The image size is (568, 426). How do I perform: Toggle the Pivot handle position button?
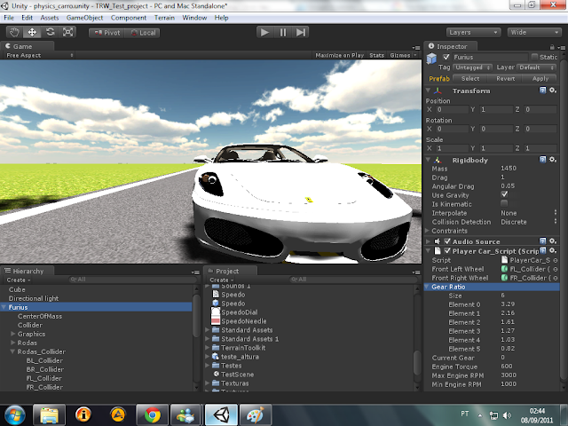(x=106, y=33)
